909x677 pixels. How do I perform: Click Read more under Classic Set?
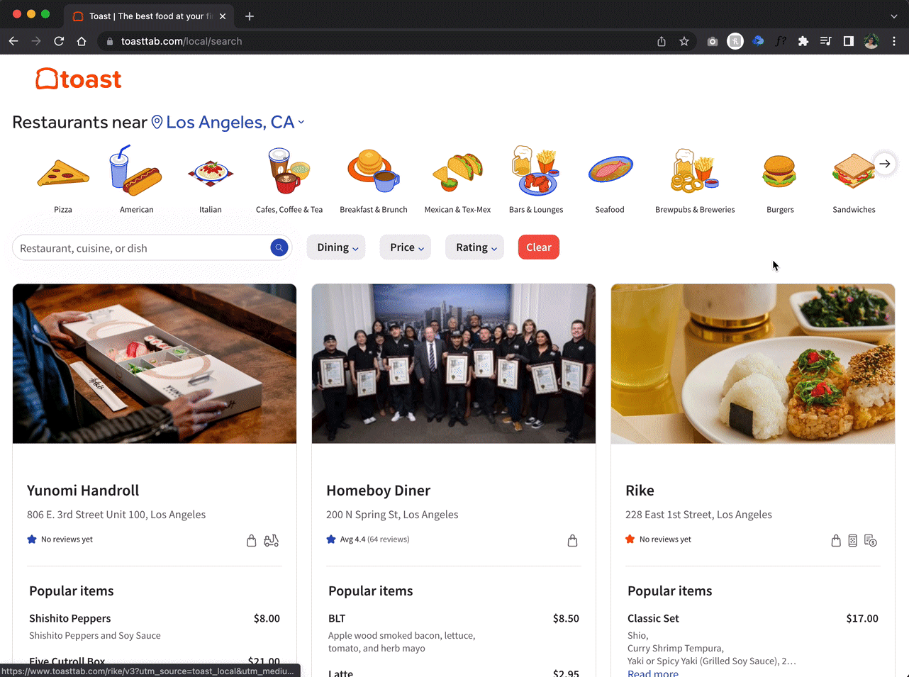pyautogui.click(x=652, y=672)
